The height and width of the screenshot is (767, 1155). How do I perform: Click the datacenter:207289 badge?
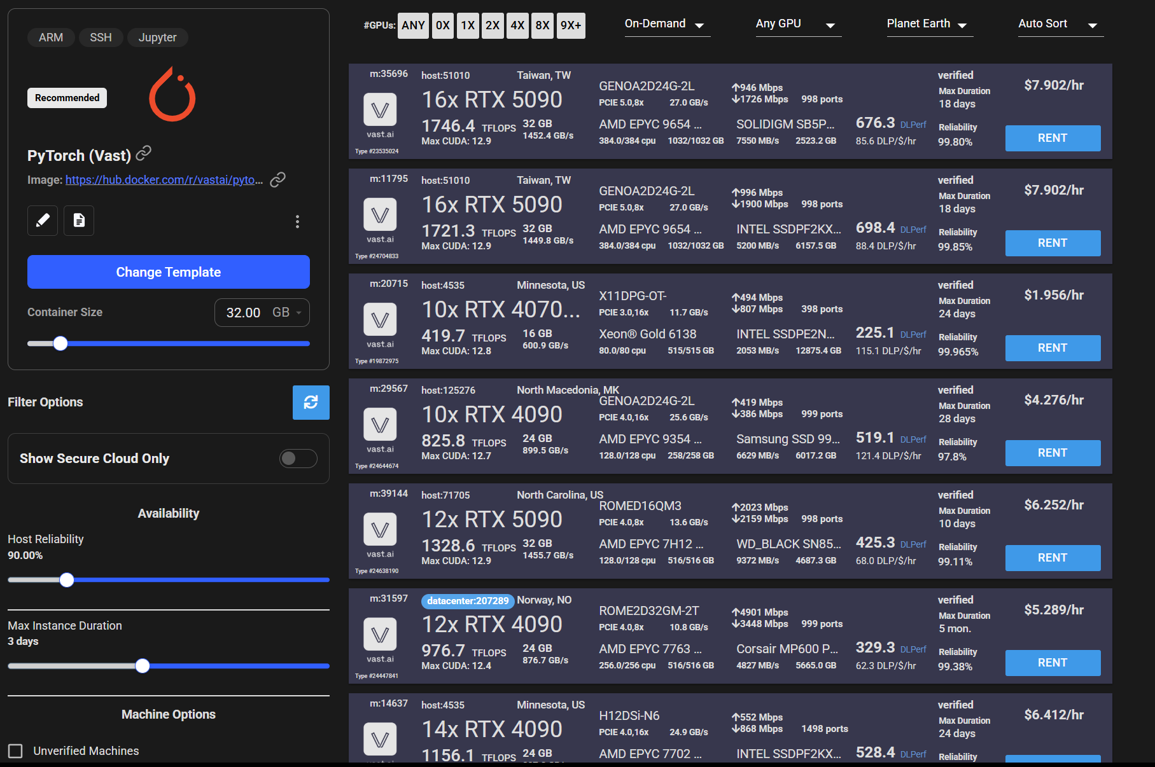(468, 601)
